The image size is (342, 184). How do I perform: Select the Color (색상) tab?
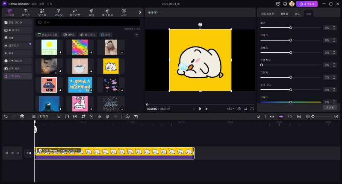click(309, 14)
